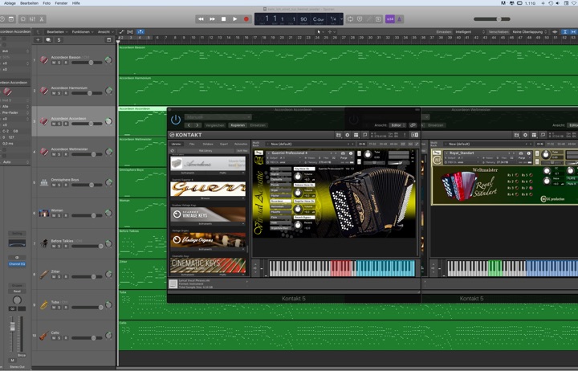This screenshot has height=371, width=578.
Task: Open the Bearbeiten menu in menu bar
Action: click(x=29, y=3)
